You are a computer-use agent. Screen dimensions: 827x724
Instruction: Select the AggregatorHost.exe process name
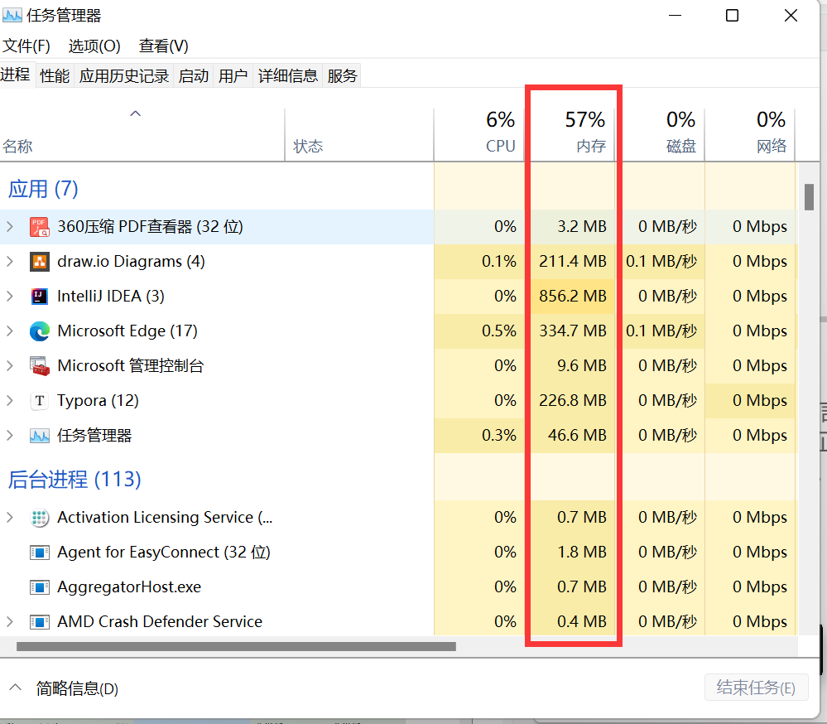click(x=129, y=587)
